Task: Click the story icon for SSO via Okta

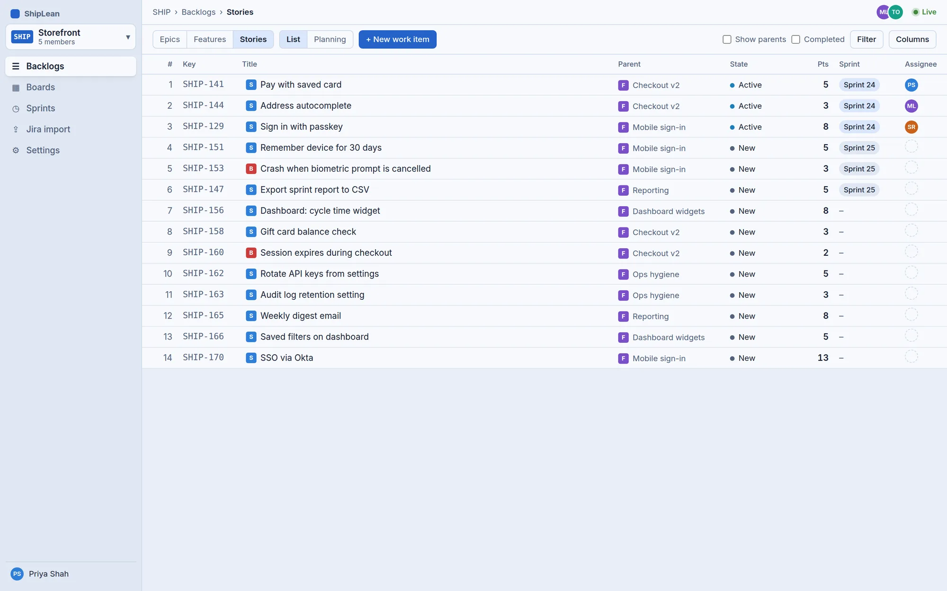Action: point(251,358)
